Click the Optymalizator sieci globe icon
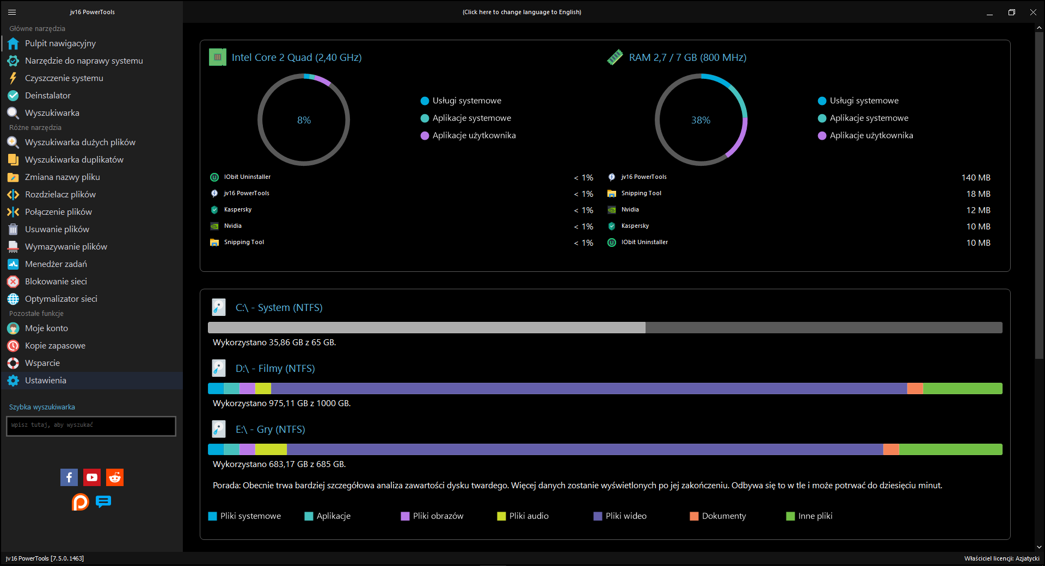1045x566 pixels. [x=13, y=299]
